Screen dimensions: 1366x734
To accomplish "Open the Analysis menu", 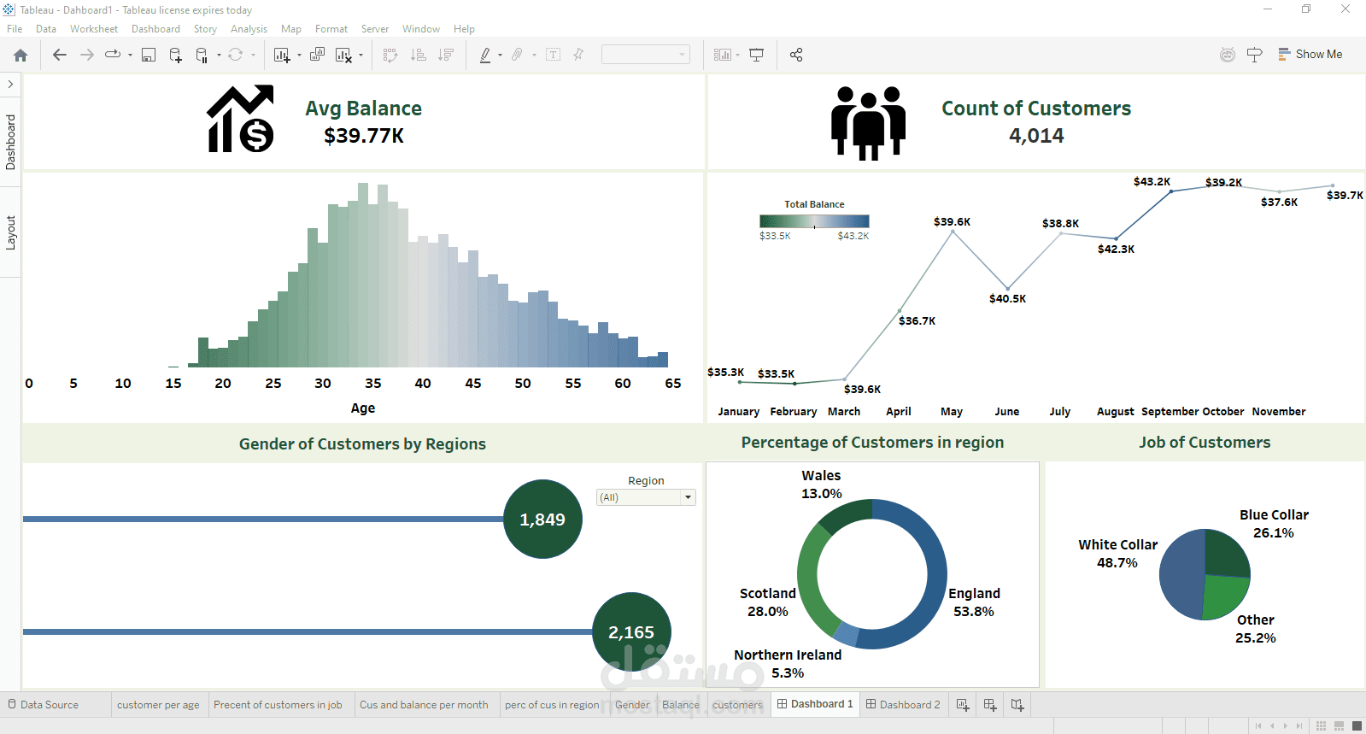I will (249, 29).
